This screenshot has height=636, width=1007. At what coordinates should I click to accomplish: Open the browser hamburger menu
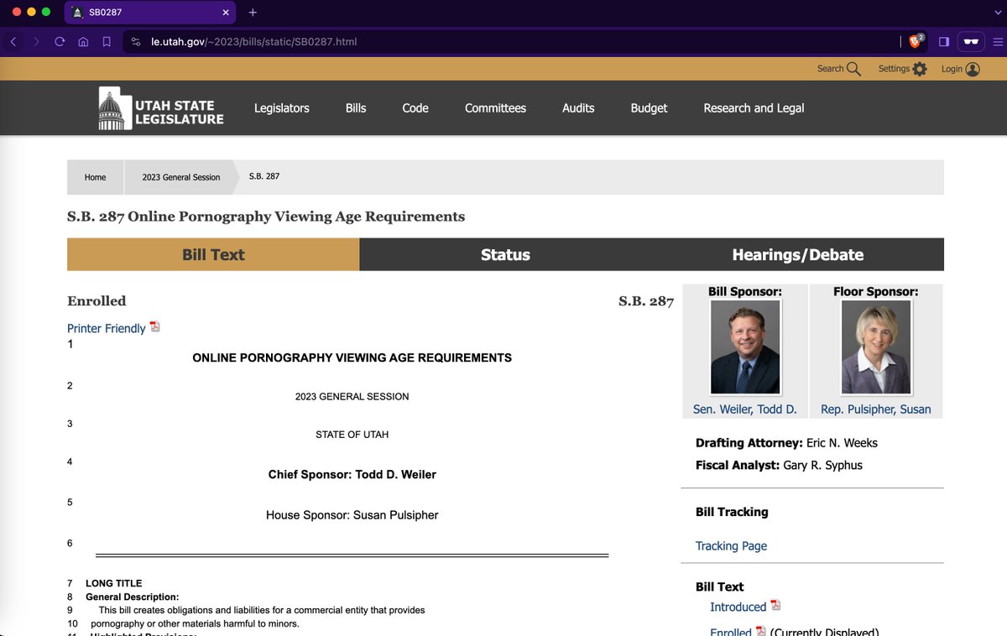[997, 41]
